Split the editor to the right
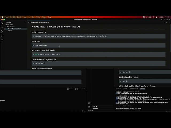Image resolution: width=171 pixels, height=128 pixels. tap(167, 22)
